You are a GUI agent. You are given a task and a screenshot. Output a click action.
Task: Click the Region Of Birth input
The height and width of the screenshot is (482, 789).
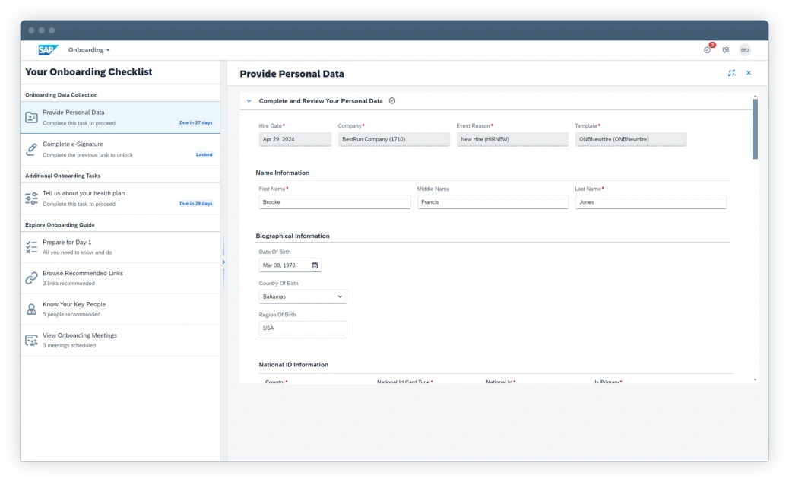(303, 328)
